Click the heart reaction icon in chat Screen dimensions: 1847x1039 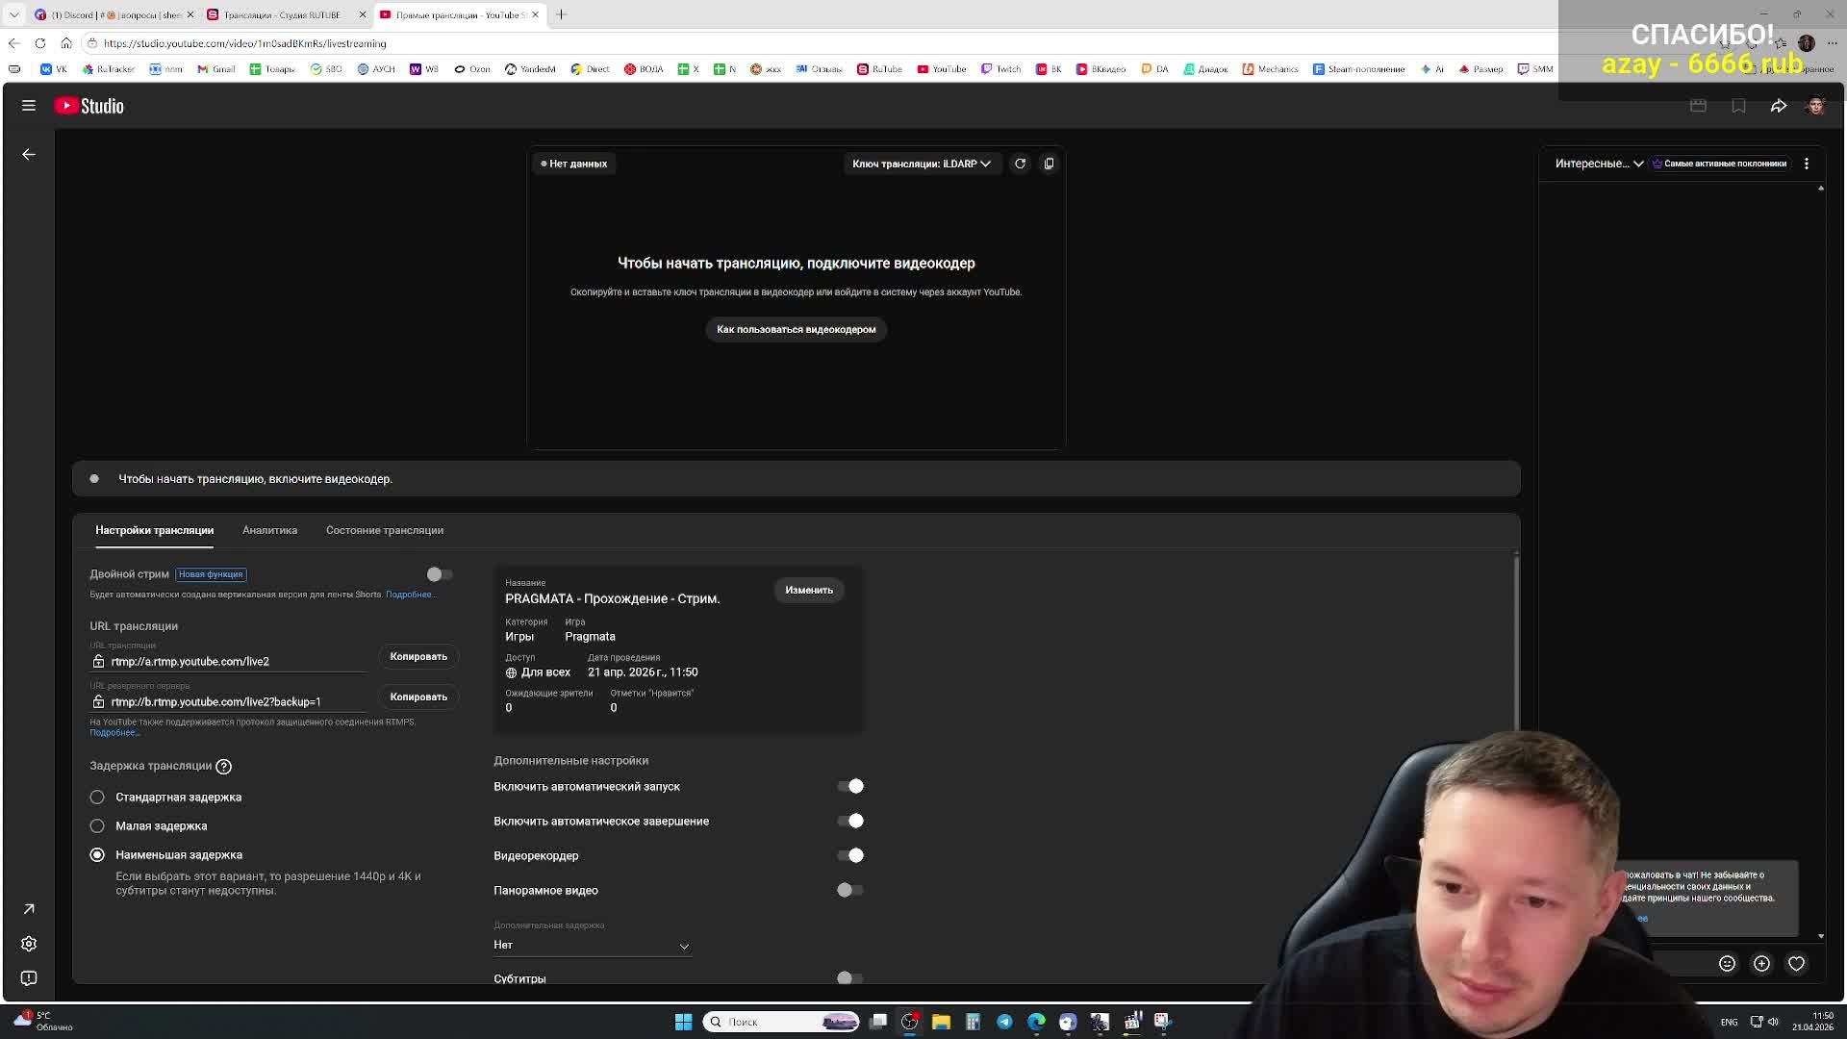(x=1796, y=963)
